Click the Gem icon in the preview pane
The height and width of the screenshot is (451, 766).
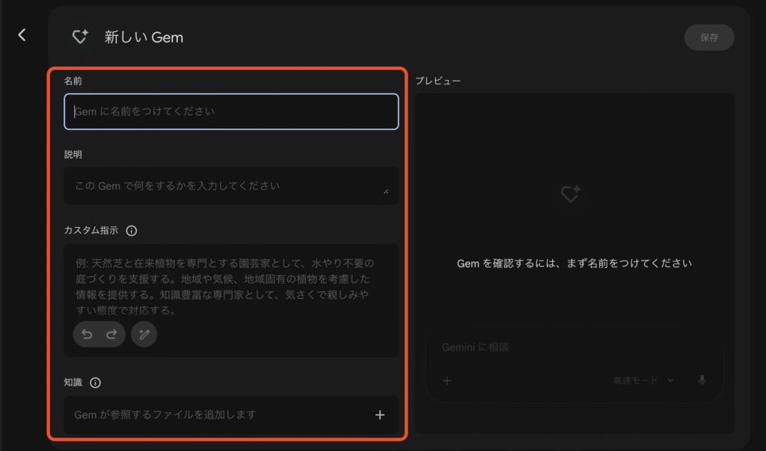pos(570,196)
